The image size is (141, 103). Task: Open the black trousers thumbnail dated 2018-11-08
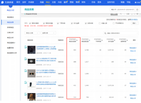pos(31,50)
